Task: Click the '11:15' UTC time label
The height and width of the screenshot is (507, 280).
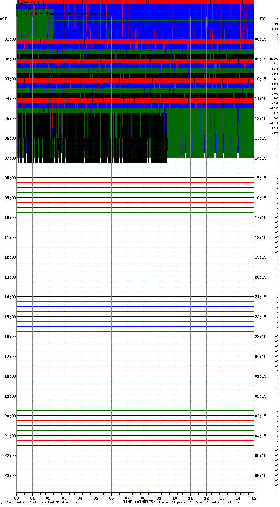Action: (261, 99)
